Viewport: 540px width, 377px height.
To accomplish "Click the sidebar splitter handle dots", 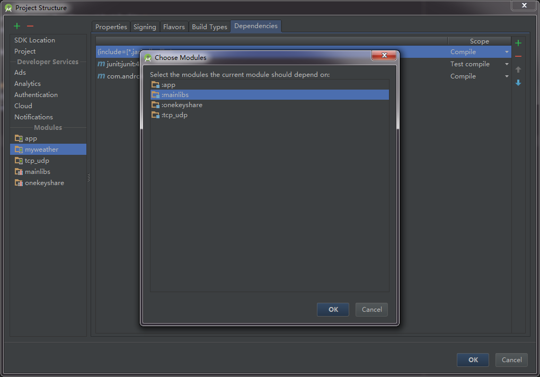I will click(89, 178).
